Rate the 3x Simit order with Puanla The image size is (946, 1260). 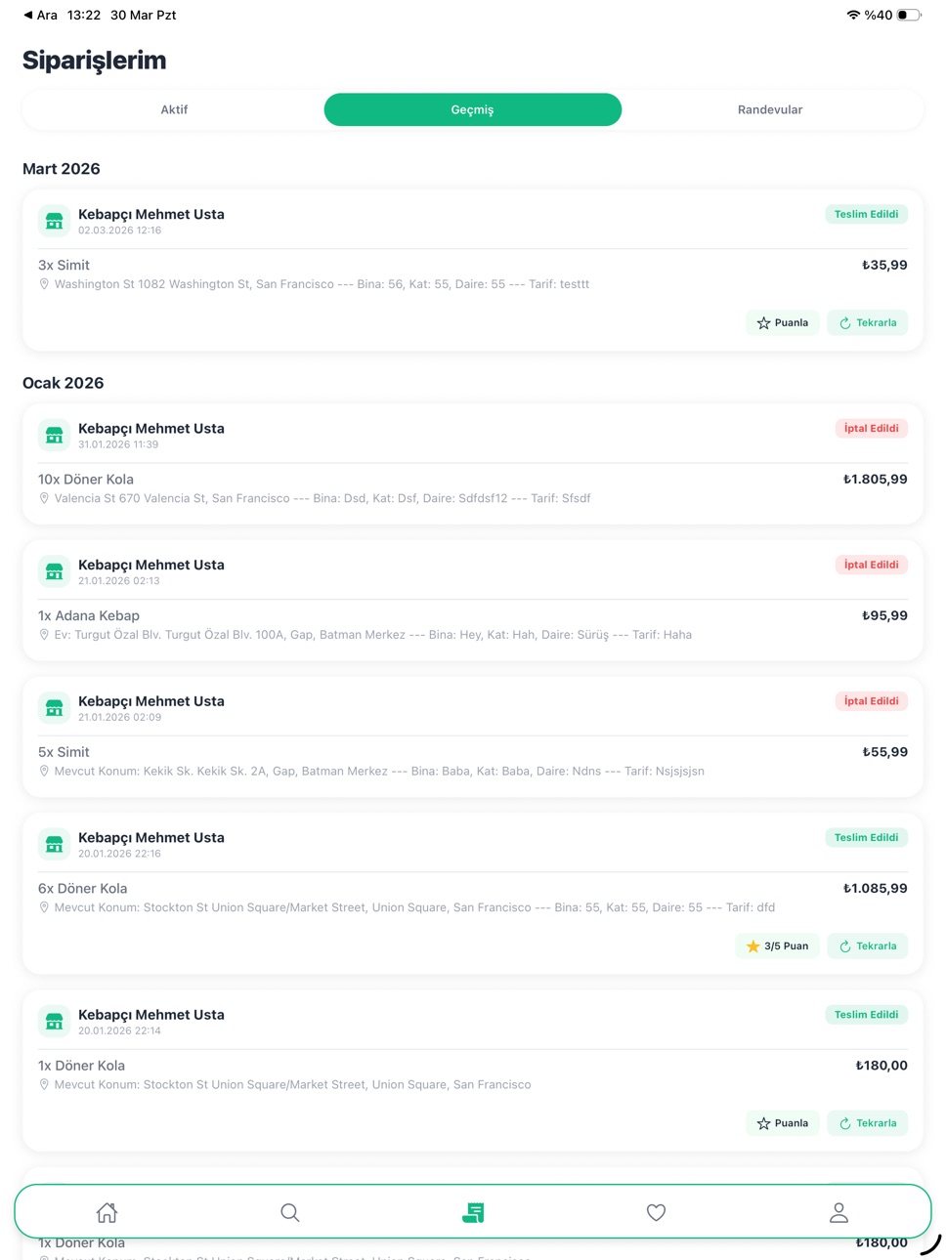783,323
